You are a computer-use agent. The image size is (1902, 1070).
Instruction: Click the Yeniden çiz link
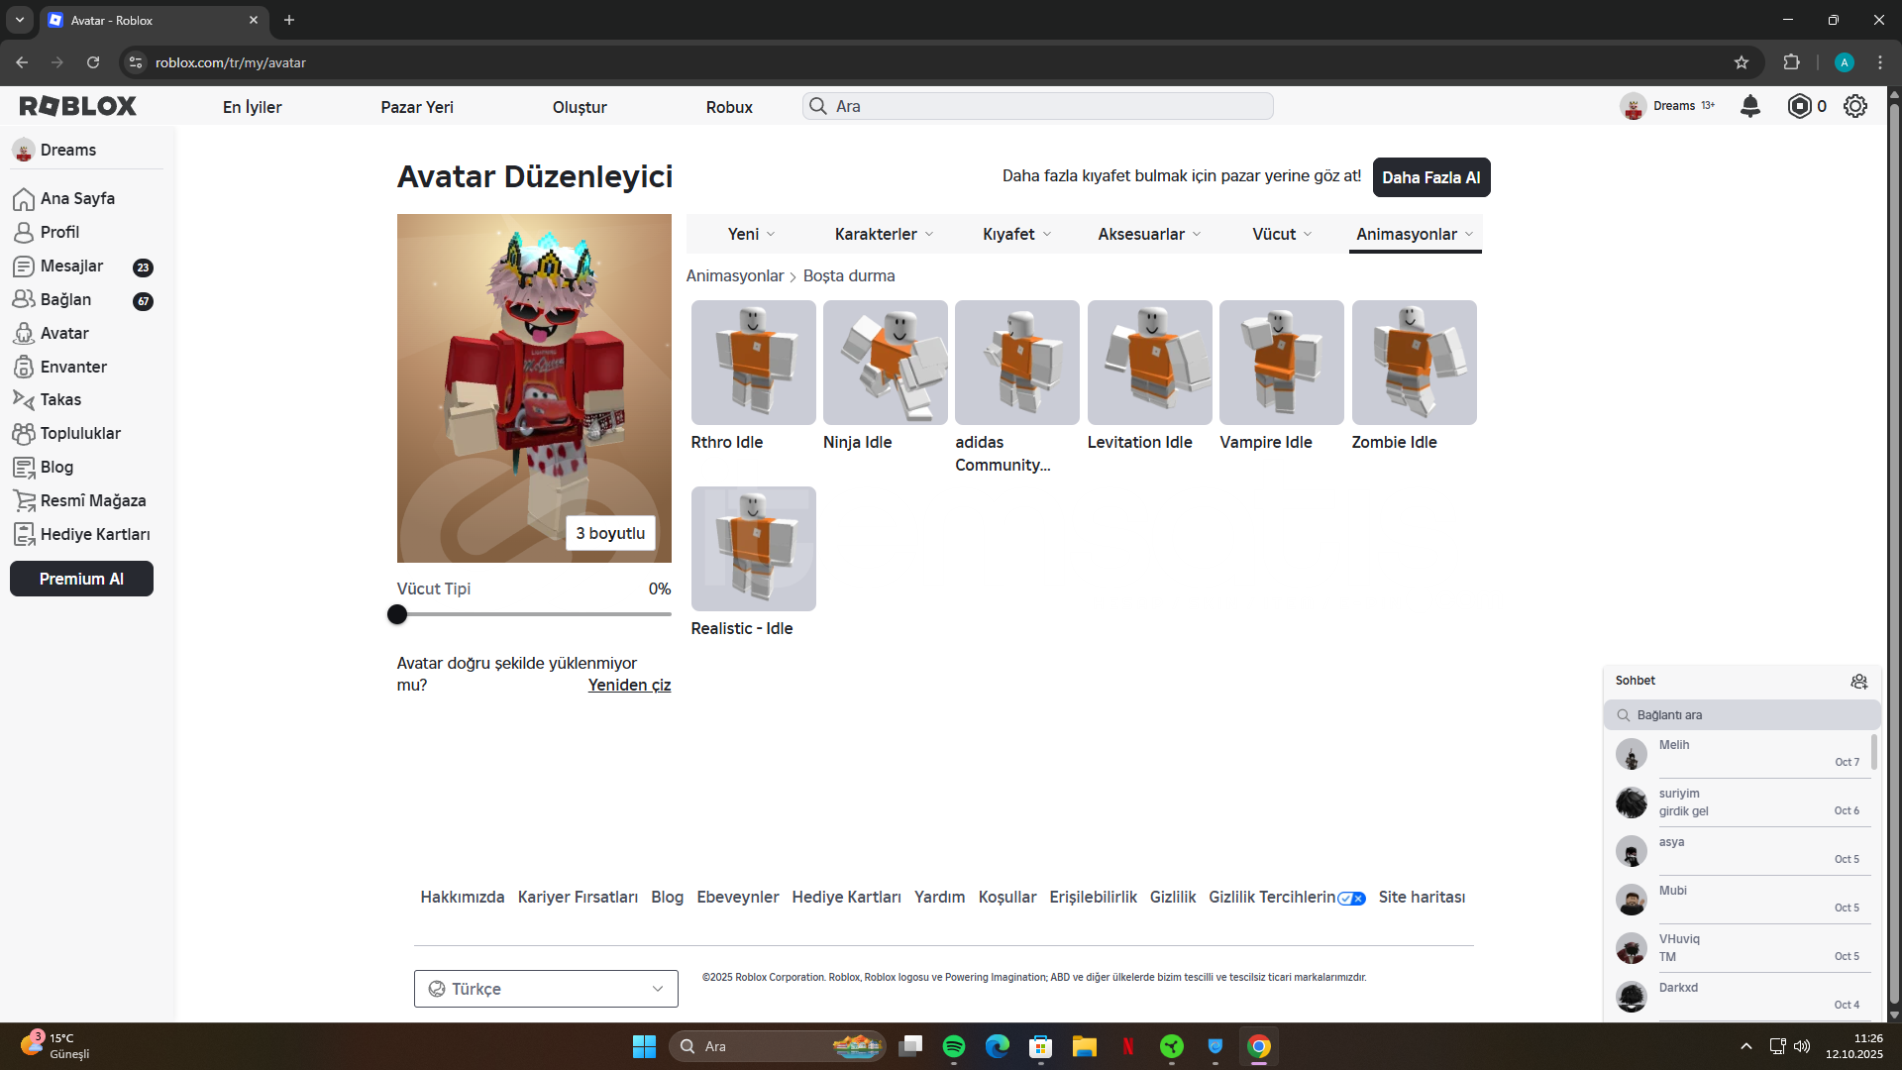click(x=629, y=685)
